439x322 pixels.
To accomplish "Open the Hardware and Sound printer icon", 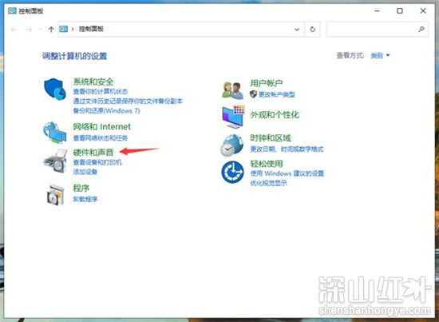I will [55, 161].
